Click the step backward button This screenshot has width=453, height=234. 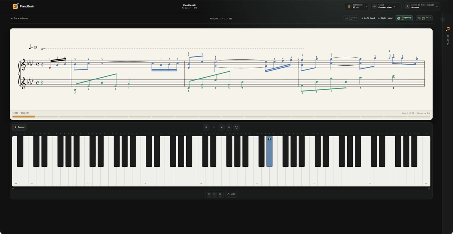[x=221, y=127]
